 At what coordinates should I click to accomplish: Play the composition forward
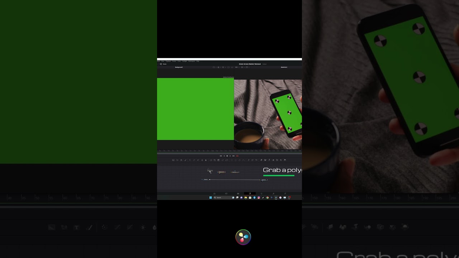230,156
